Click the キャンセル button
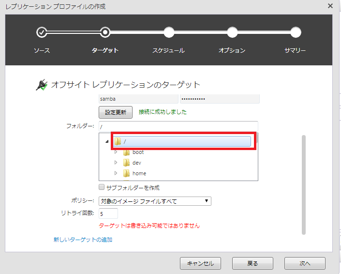Image resolution: width=341 pixels, height=274 pixels. [x=200, y=263]
